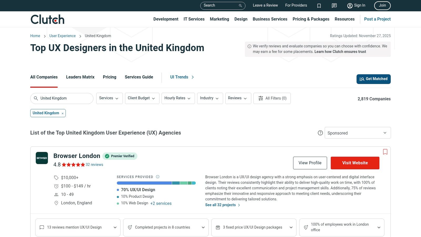Expand the Hourly Rates filter

coord(178,98)
